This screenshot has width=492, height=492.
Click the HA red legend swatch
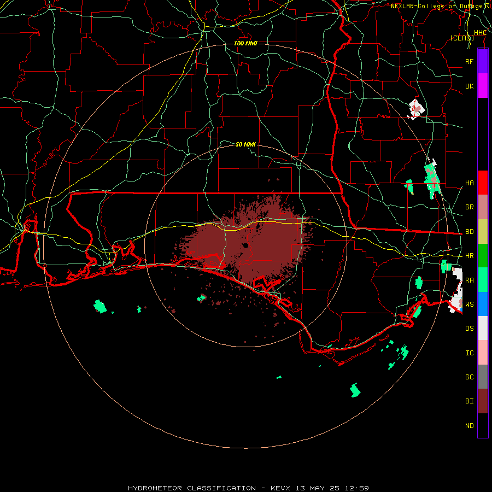click(x=483, y=183)
